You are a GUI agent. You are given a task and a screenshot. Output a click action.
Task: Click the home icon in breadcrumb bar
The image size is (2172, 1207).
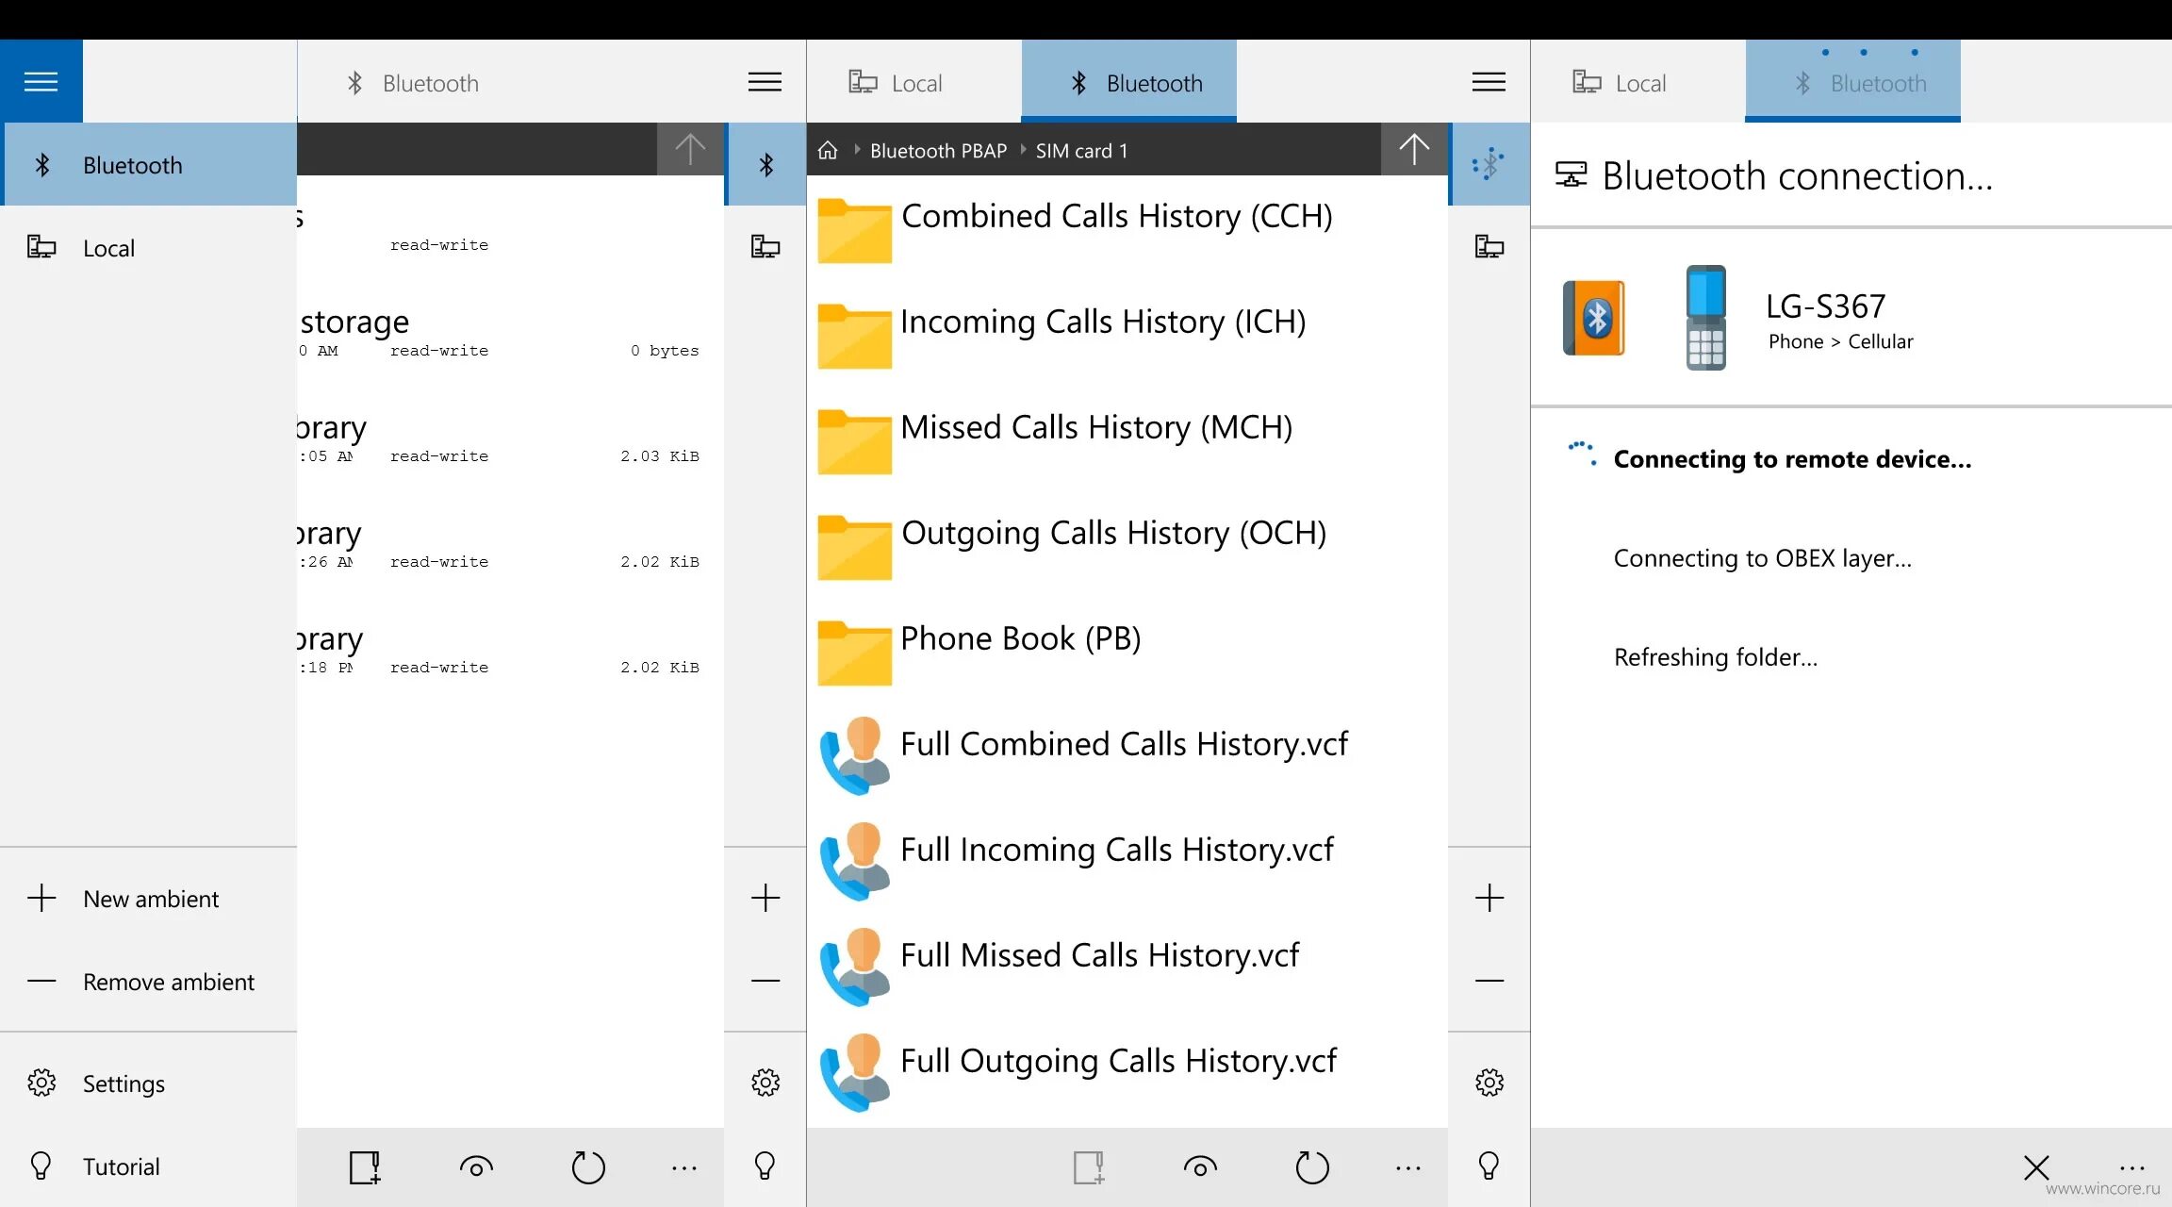pyautogui.click(x=828, y=151)
